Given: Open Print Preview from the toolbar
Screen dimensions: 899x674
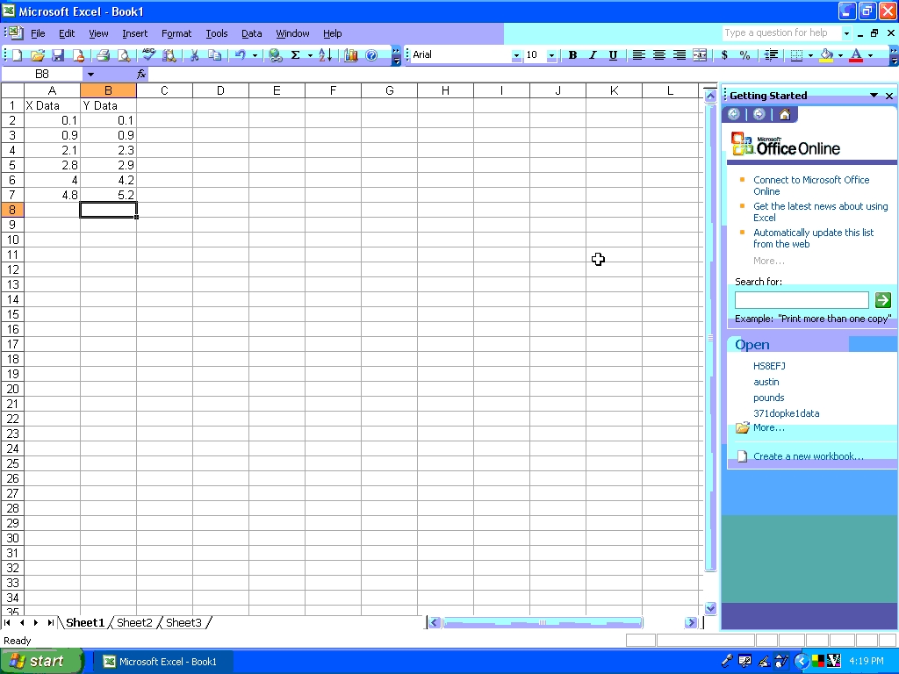Looking at the screenshot, I should [x=124, y=55].
